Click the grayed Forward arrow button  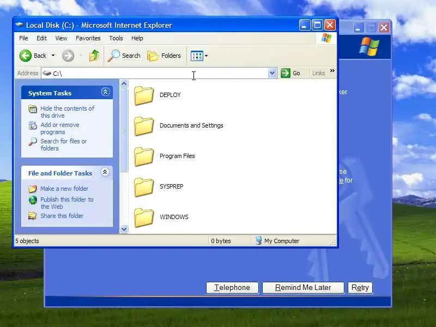(x=68, y=56)
